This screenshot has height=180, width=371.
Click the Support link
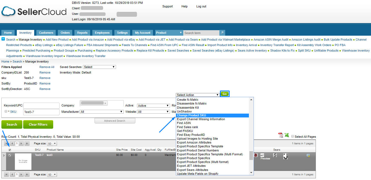[x=168, y=6]
